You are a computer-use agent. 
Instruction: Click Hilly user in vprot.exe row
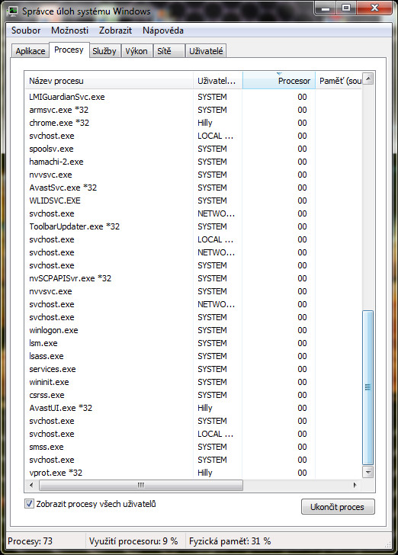[205, 473]
